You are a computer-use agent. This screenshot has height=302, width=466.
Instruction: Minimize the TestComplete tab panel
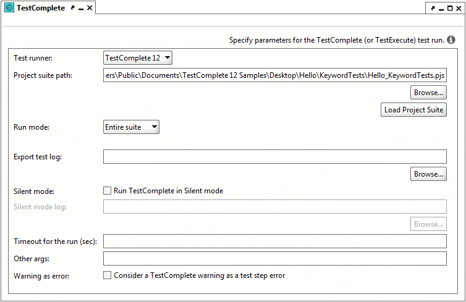(x=81, y=8)
